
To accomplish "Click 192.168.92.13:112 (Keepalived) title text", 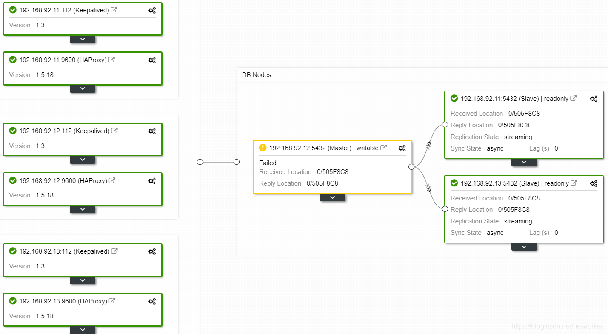I will (64, 251).
